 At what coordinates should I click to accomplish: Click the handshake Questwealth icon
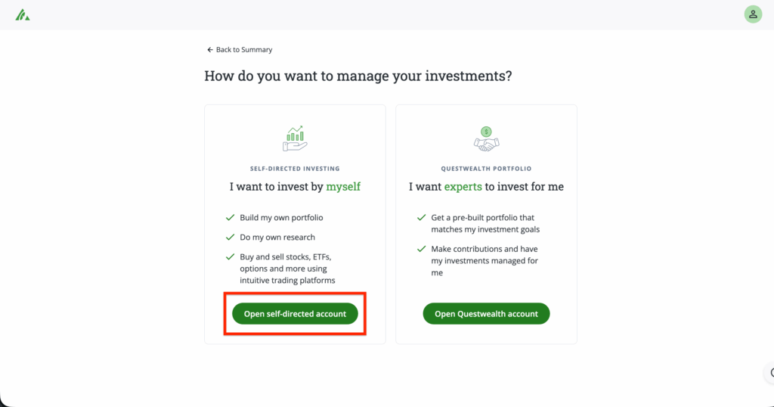[x=486, y=138]
